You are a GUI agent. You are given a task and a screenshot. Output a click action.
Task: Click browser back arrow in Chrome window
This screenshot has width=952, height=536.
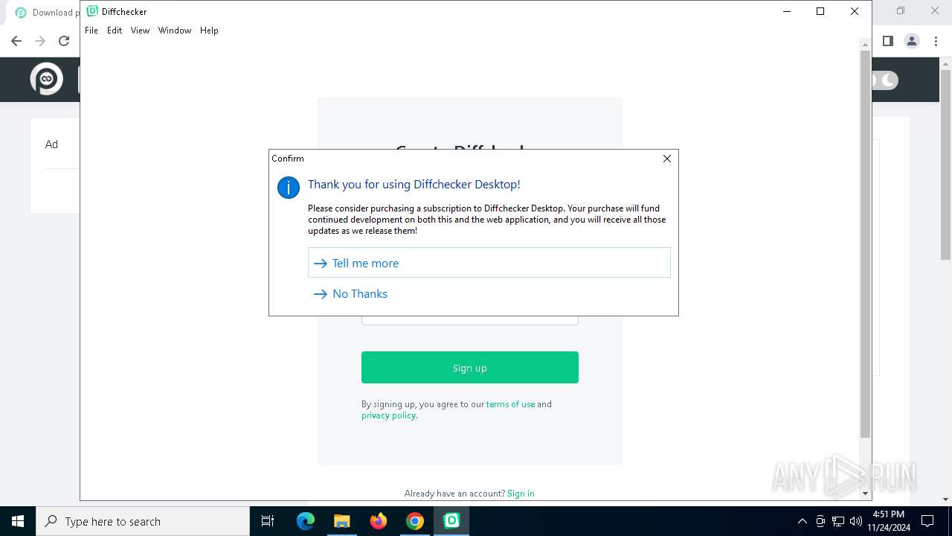[16, 41]
